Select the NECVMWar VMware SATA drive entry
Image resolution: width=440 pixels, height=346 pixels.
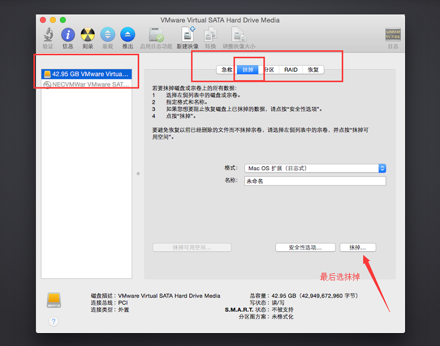pos(86,85)
